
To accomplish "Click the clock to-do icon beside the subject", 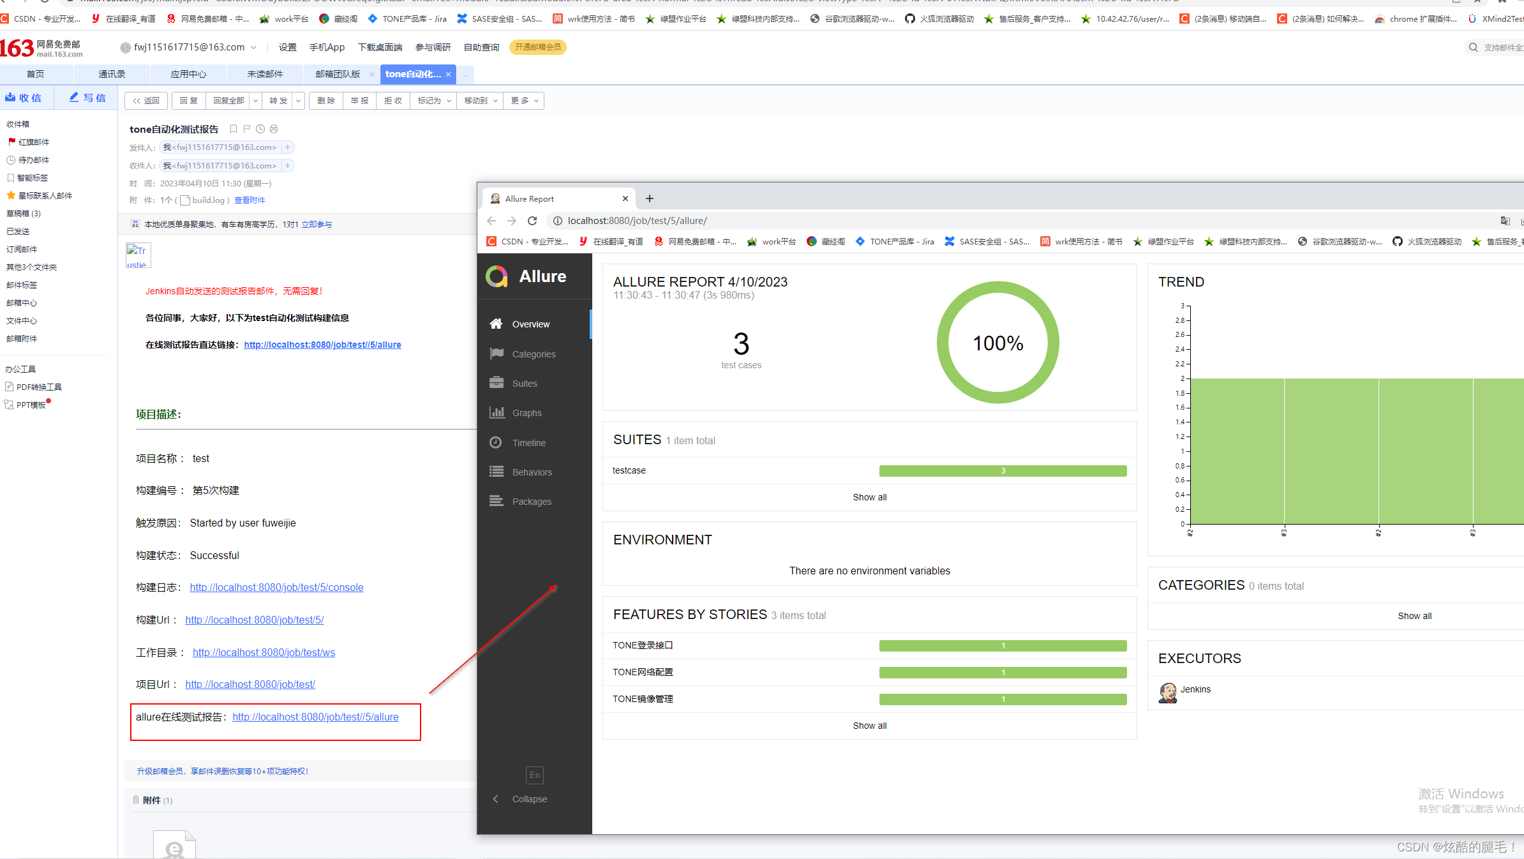I will [260, 129].
